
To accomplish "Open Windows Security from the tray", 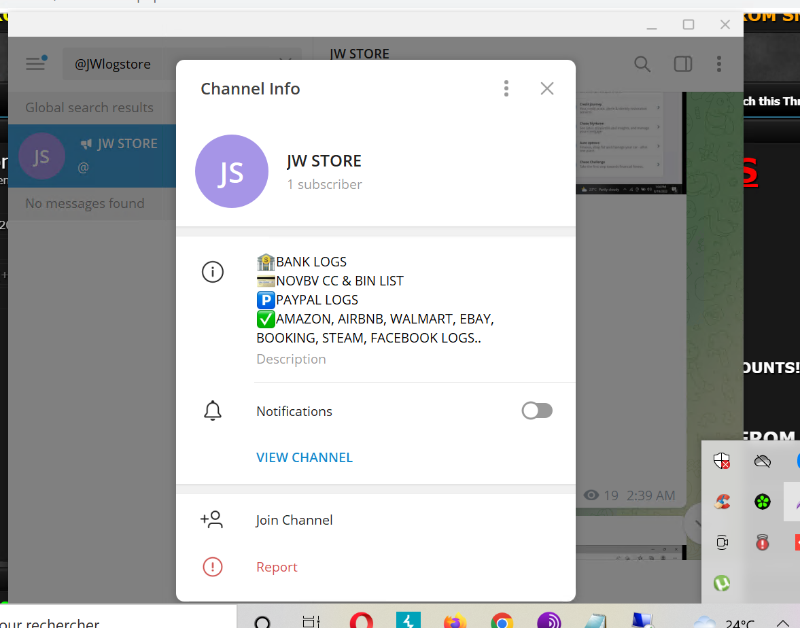I will pos(721,461).
